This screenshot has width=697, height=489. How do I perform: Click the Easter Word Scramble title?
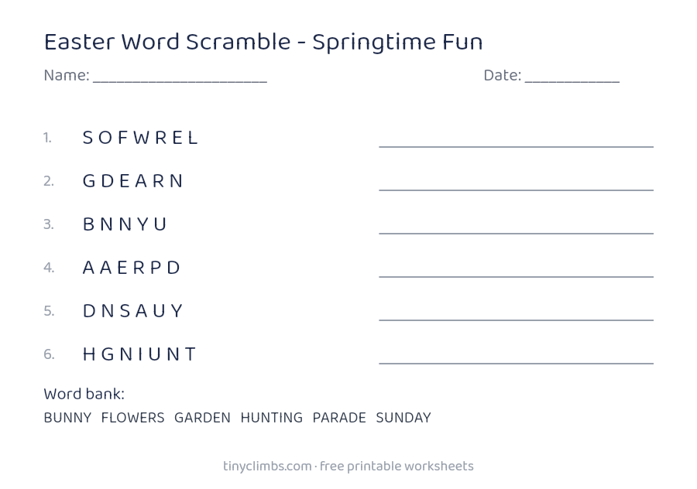263,43
